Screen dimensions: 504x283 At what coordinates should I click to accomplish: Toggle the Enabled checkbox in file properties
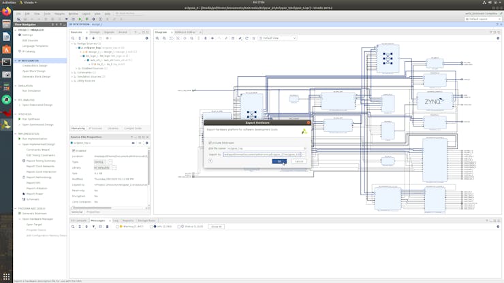pos(74,150)
